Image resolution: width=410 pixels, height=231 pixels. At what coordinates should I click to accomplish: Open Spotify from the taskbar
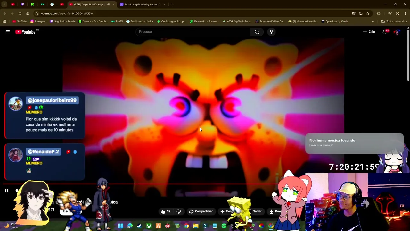point(224,226)
